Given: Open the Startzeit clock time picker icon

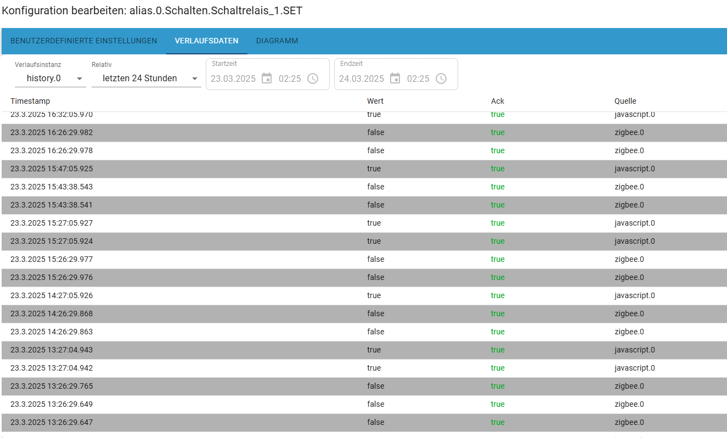Looking at the screenshot, I should (313, 79).
